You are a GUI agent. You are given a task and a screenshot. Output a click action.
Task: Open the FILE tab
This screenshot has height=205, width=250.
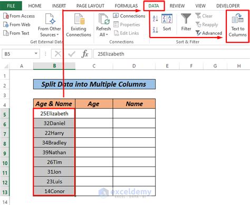click(x=11, y=6)
